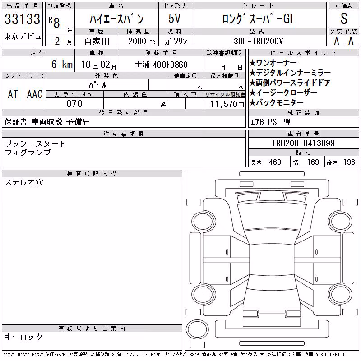Click fuel type ガソリン
This screenshot has width=361, height=361.
coord(176,41)
